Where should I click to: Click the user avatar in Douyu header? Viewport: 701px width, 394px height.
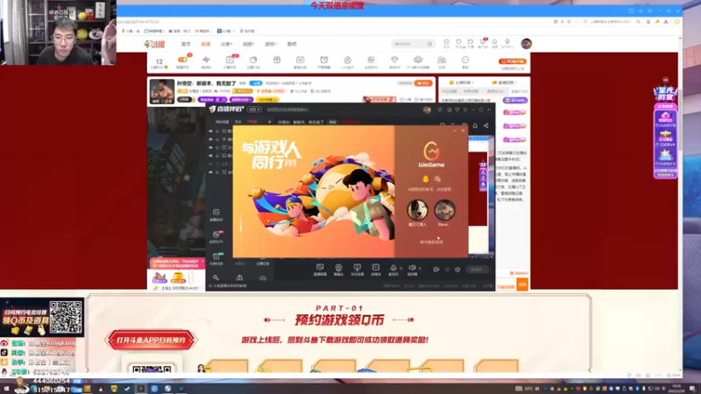pos(527,43)
